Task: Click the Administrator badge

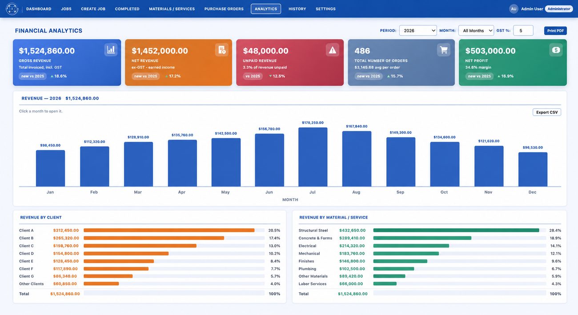Action: pos(559,9)
